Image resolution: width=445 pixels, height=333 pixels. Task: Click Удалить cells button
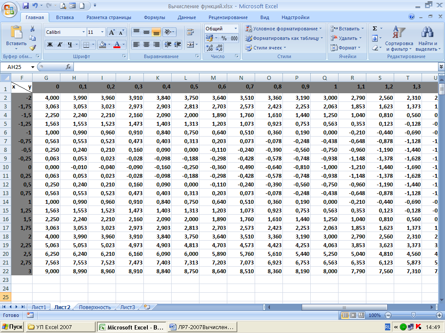pos(346,38)
